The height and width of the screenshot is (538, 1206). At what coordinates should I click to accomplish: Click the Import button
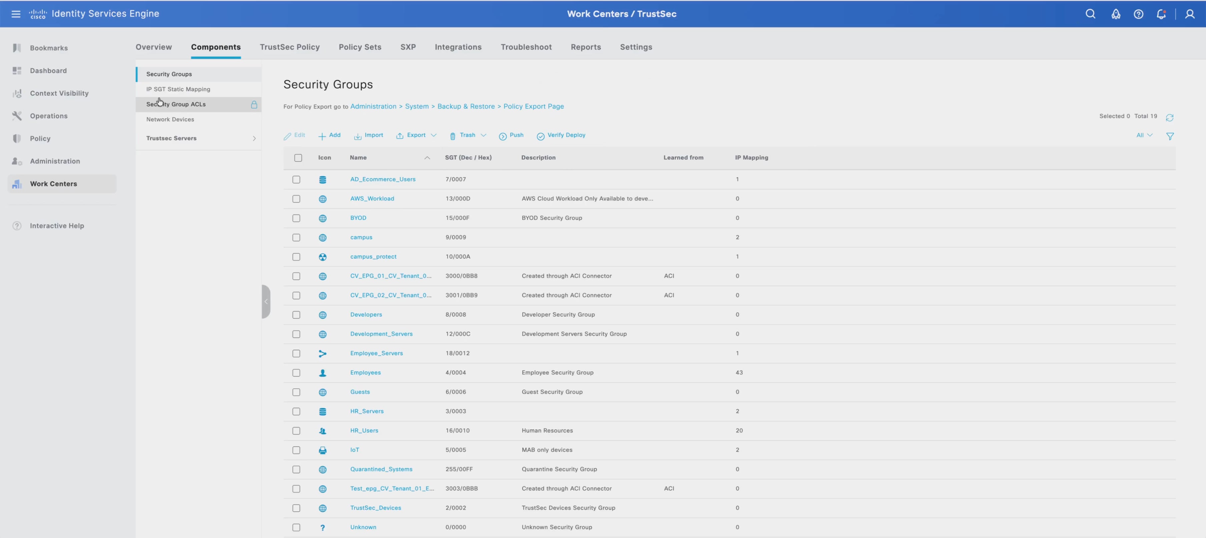click(369, 136)
